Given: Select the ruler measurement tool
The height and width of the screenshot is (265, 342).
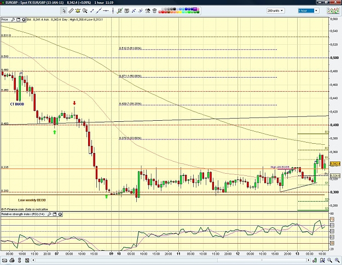Looking at the screenshot, I should [71, 11].
